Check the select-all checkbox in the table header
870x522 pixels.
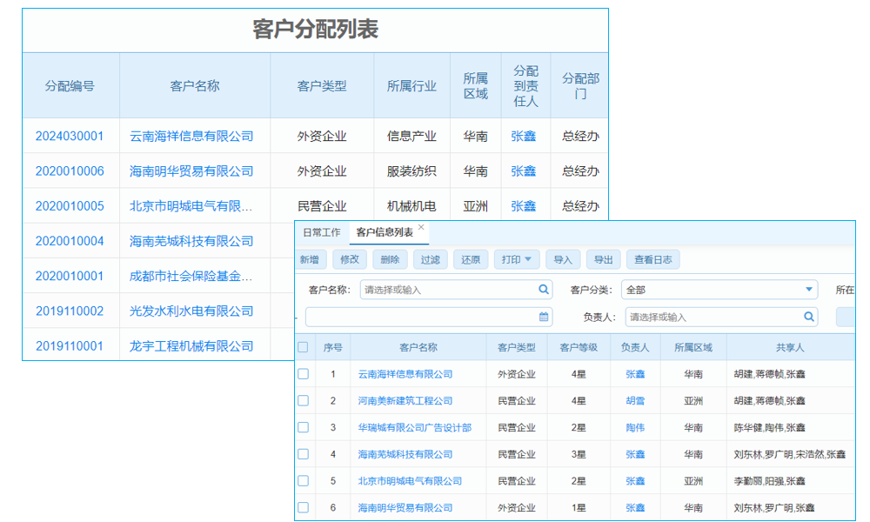coord(304,346)
